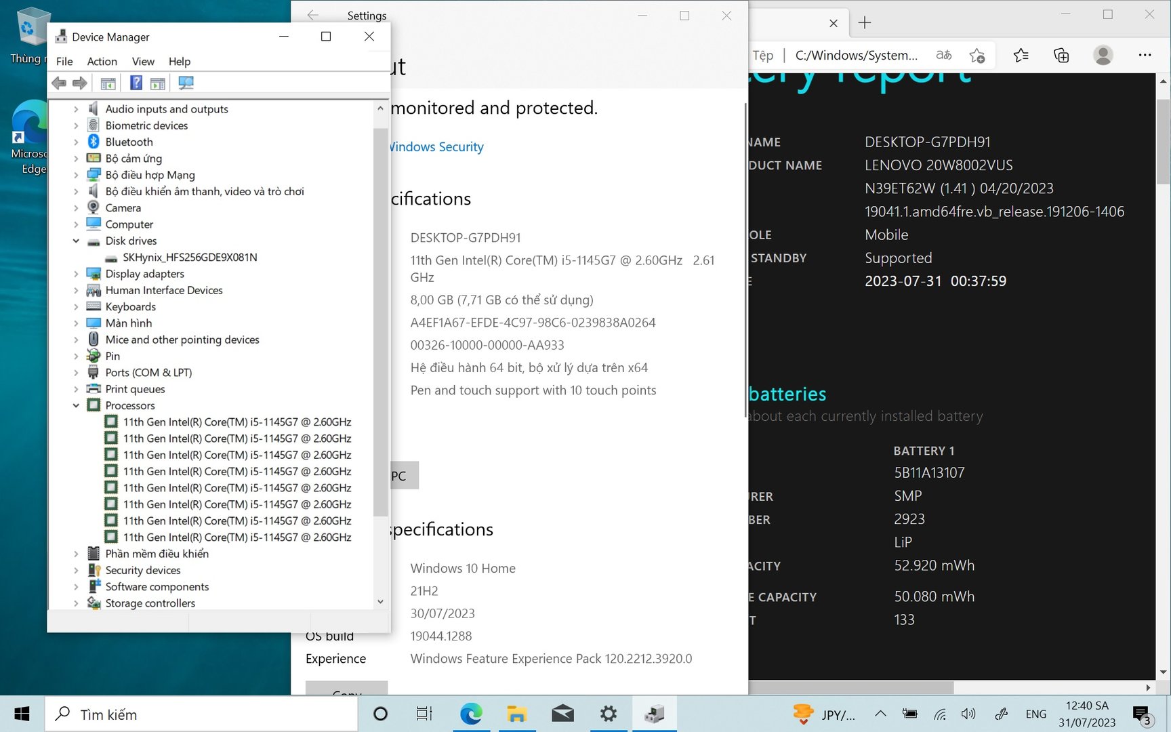This screenshot has width=1171, height=732.
Task: Click the translate page icon in address bar
Action: [943, 56]
